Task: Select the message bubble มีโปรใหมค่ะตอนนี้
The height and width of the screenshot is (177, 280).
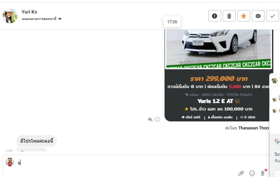Action: point(37,141)
